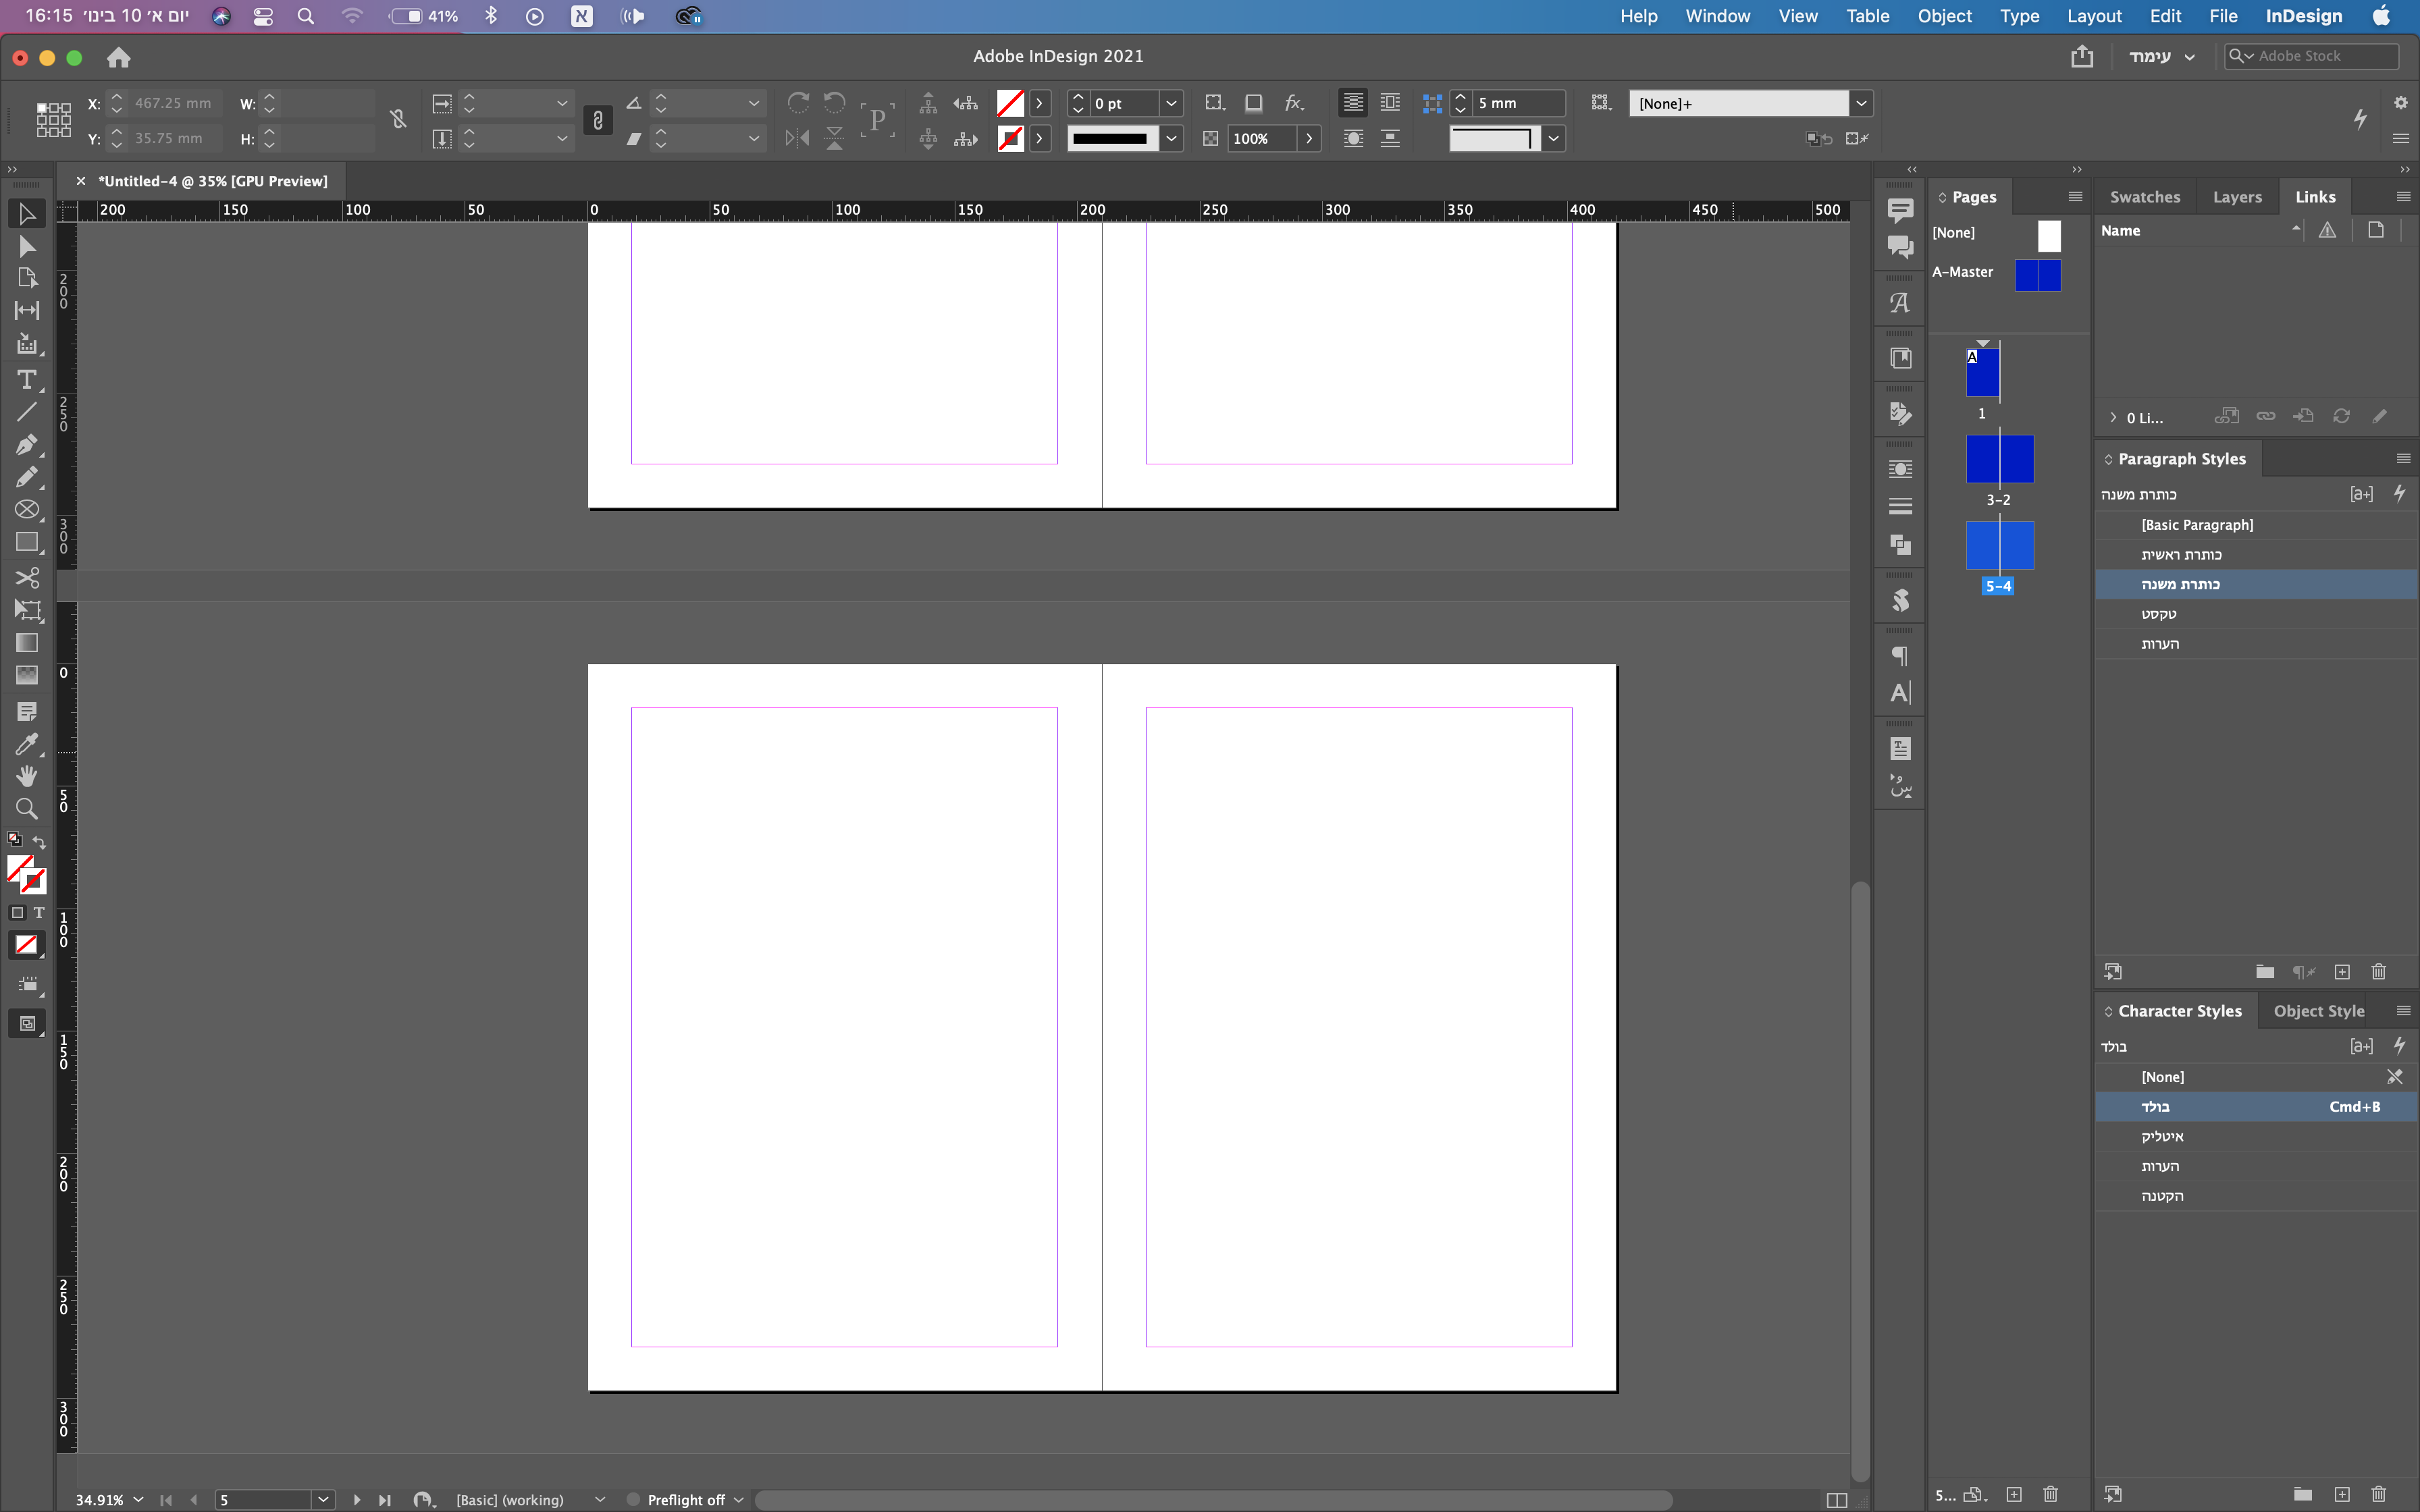2420x1512 pixels.
Task: Go to next page arrow
Action: [357, 1499]
